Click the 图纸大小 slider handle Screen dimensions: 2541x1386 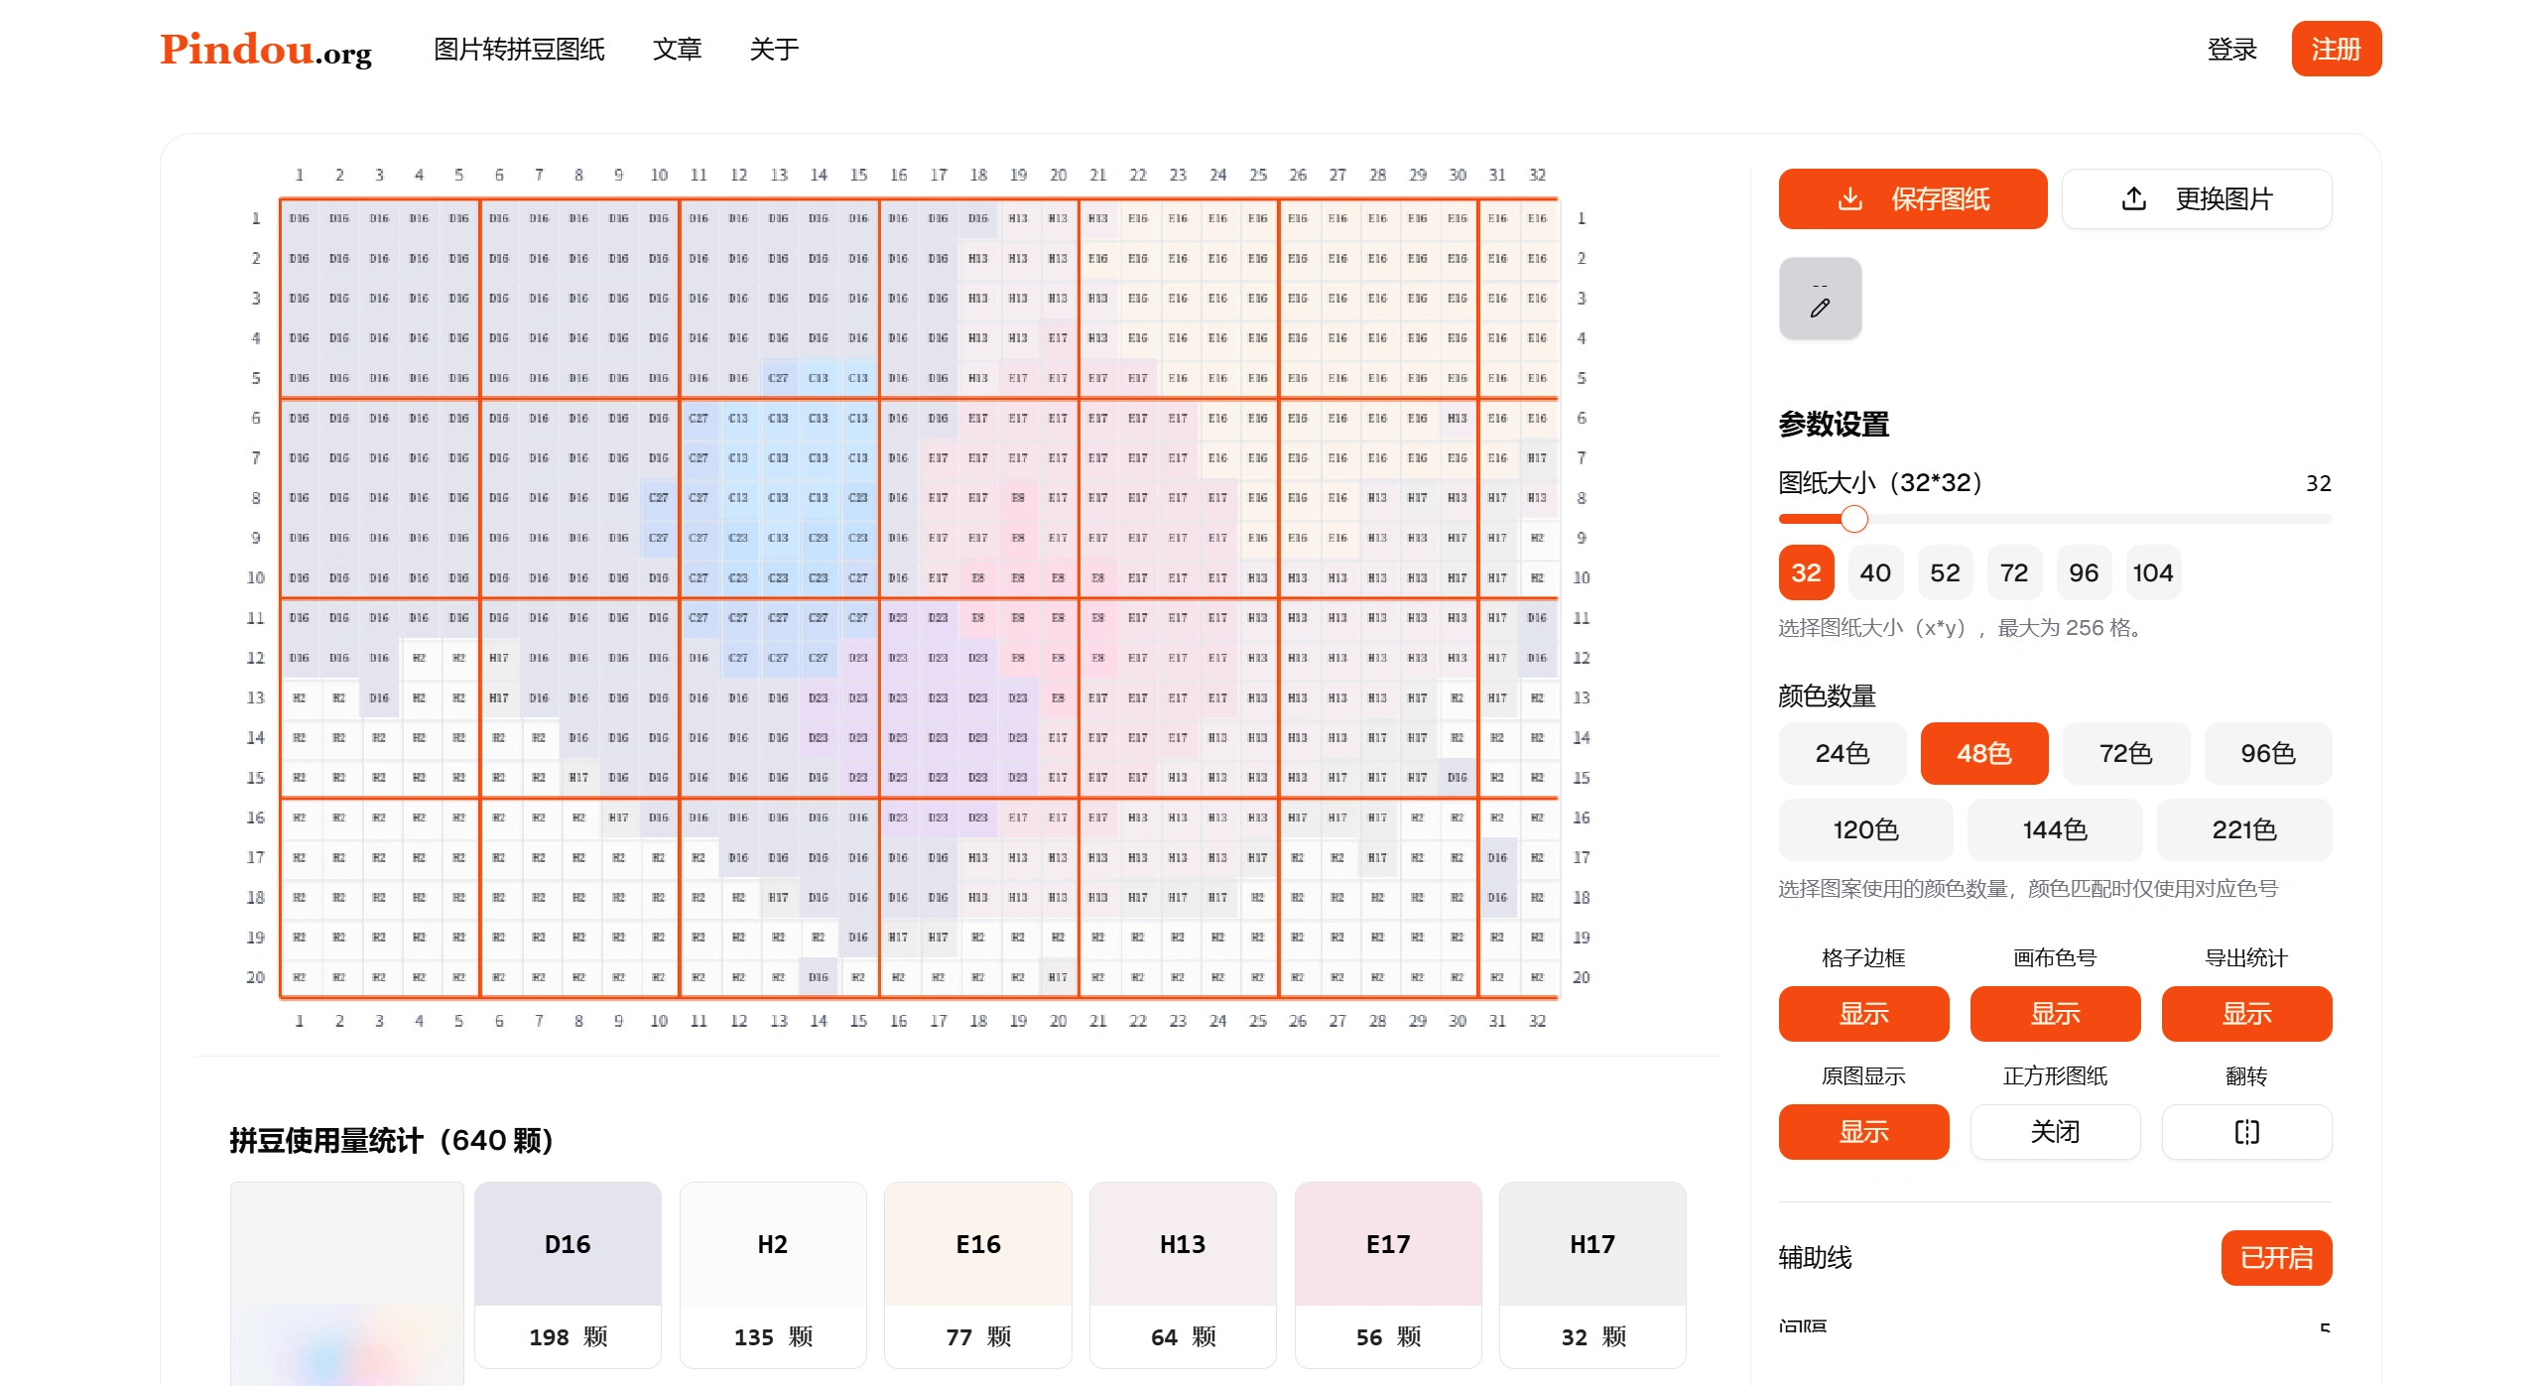pyautogui.click(x=1853, y=519)
